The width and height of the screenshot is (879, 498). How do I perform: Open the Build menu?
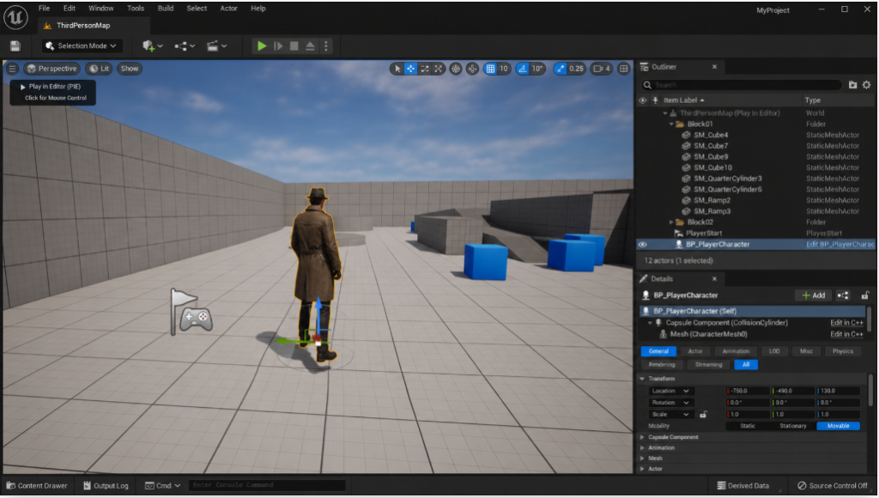point(166,9)
